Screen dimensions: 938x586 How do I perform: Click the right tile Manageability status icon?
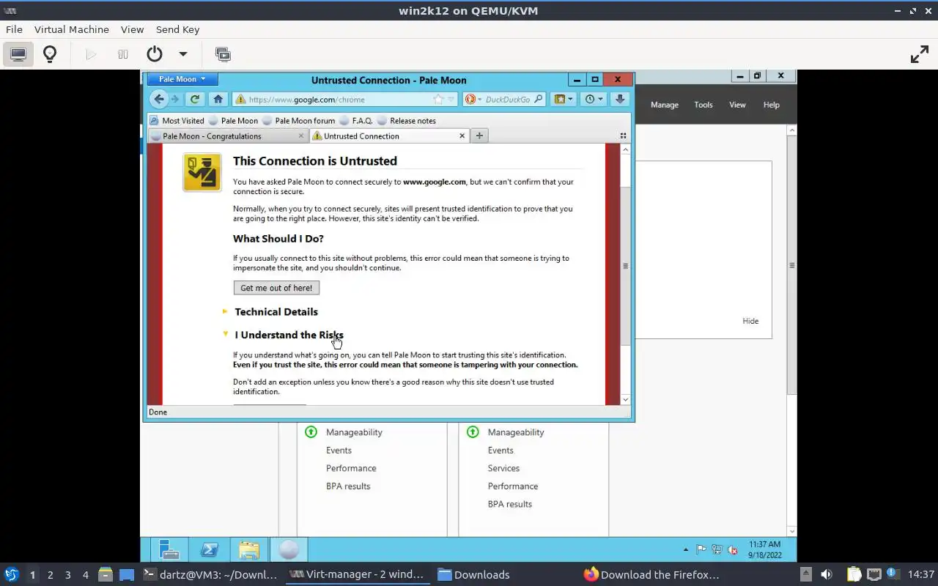pyautogui.click(x=473, y=432)
